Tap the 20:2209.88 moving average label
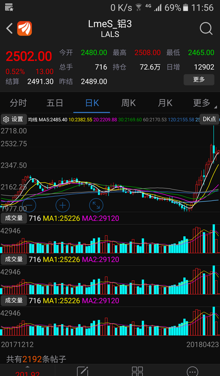The image size is (220, 376). [105, 119]
